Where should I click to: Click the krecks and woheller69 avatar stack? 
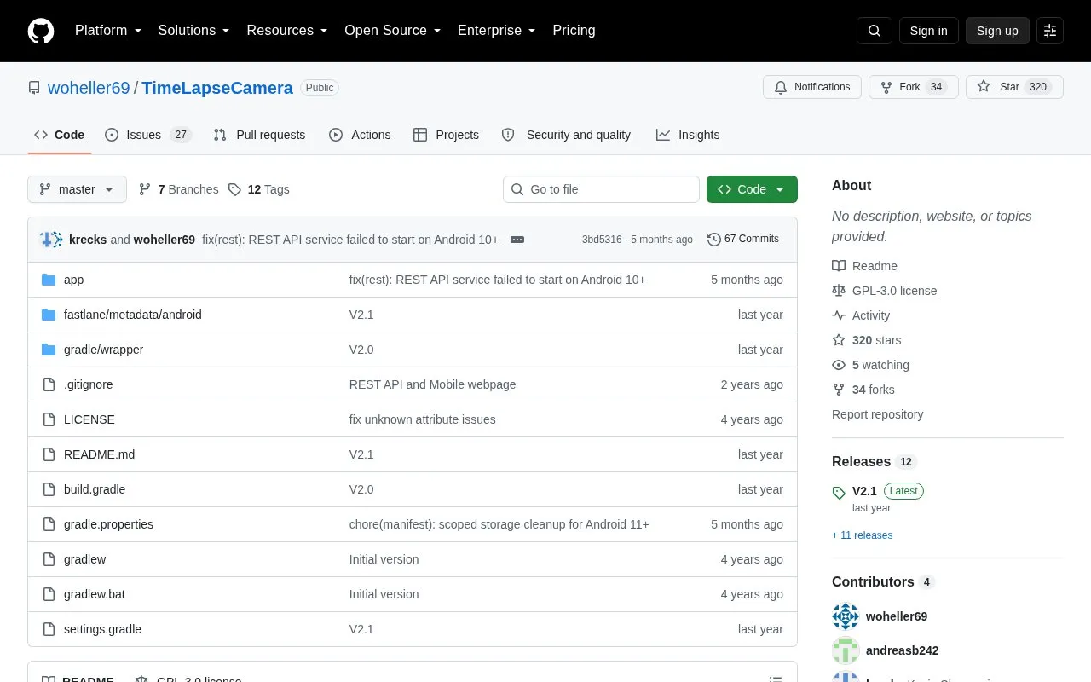(51, 240)
